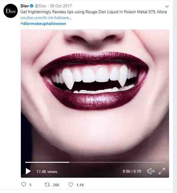Click the 0:06 / 0:19 time display

(x=132, y=171)
